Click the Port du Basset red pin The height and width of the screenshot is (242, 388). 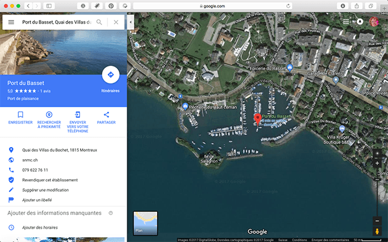point(257,119)
